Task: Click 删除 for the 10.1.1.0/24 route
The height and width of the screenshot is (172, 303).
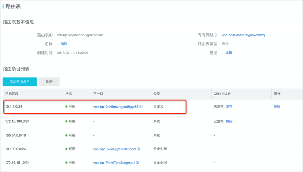Action: pos(277,106)
